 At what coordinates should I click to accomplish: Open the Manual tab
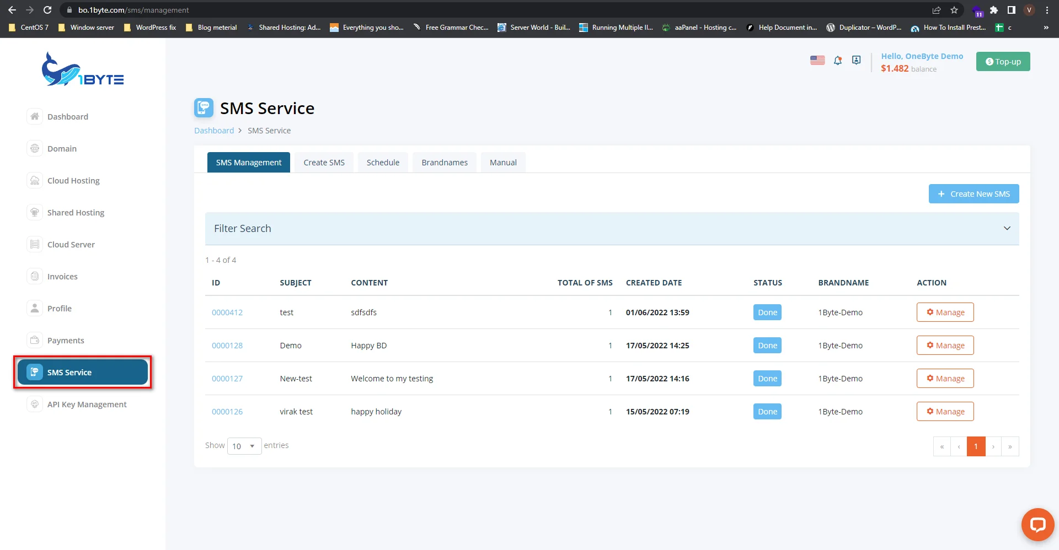coord(503,162)
